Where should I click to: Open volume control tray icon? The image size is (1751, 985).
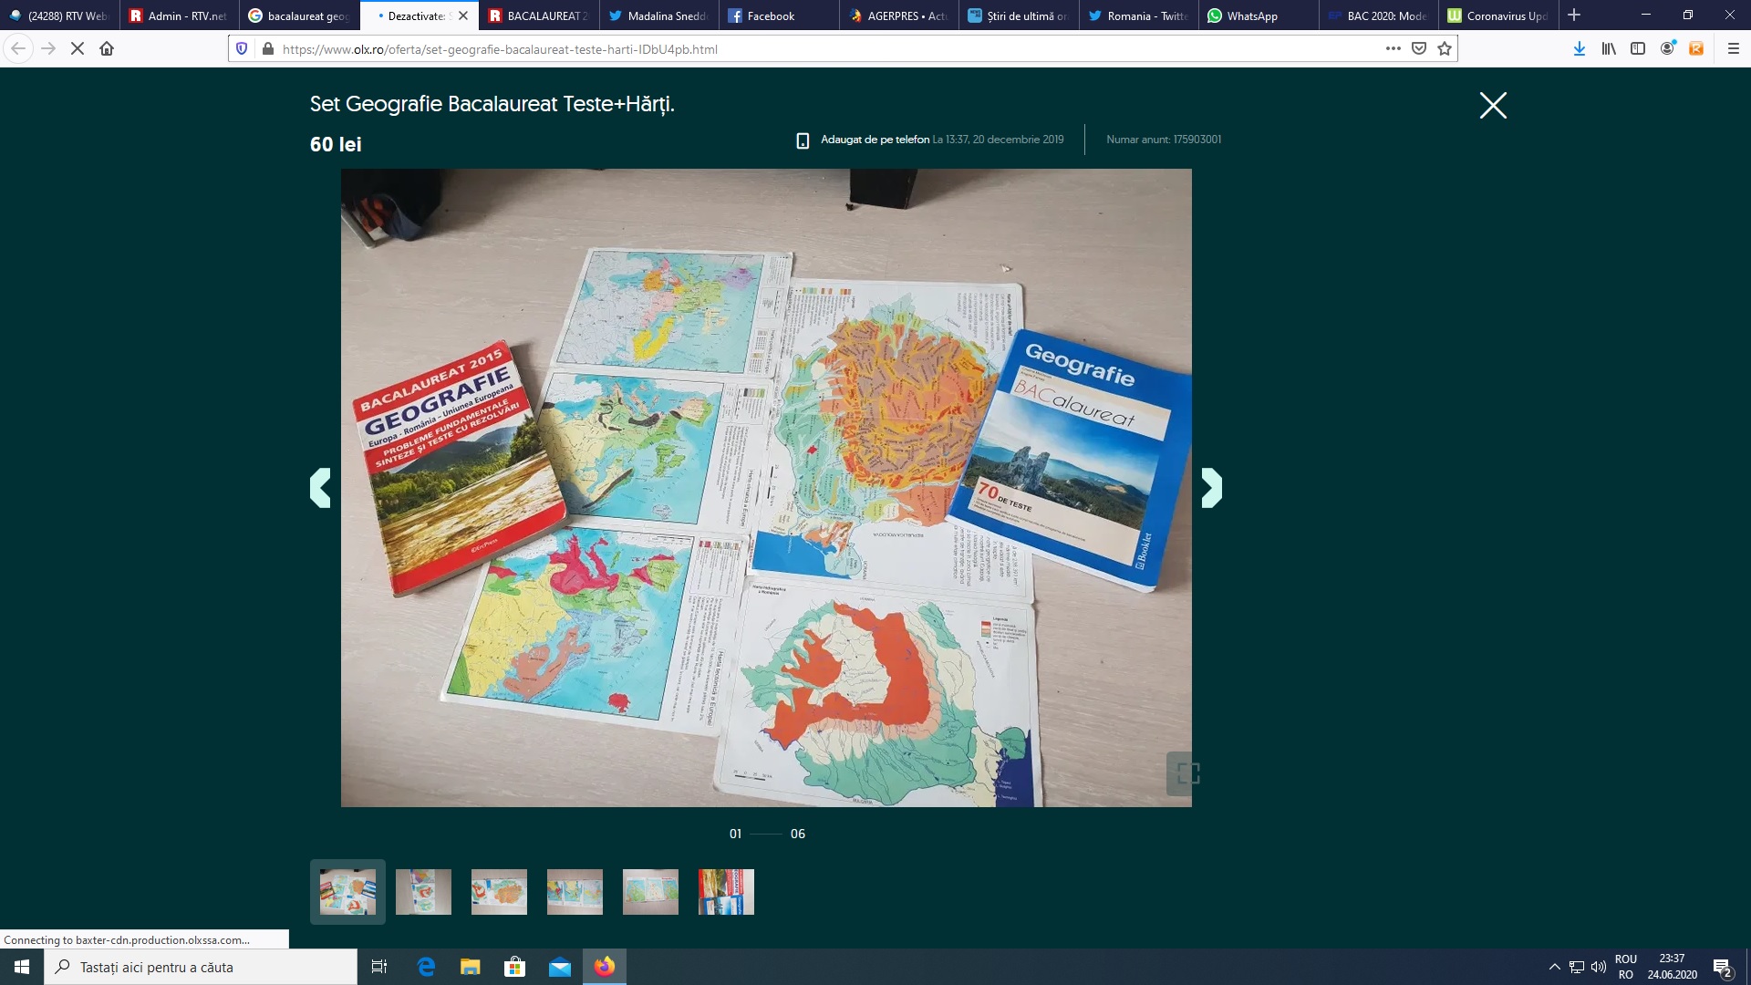tap(1599, 967)
